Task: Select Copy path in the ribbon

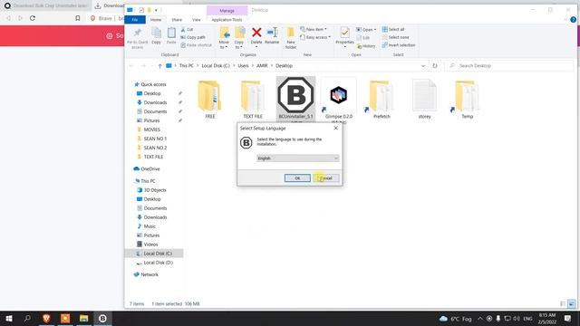Action: coord(193,37)
